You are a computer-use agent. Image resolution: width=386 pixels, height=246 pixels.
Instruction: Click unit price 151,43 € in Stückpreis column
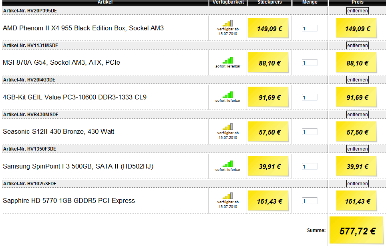tap(269, 201)
